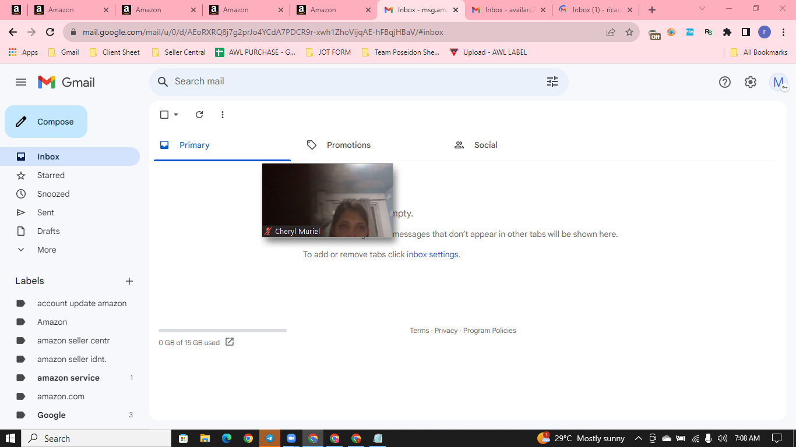Show hidden system tray icons

(x=638, y=438)
